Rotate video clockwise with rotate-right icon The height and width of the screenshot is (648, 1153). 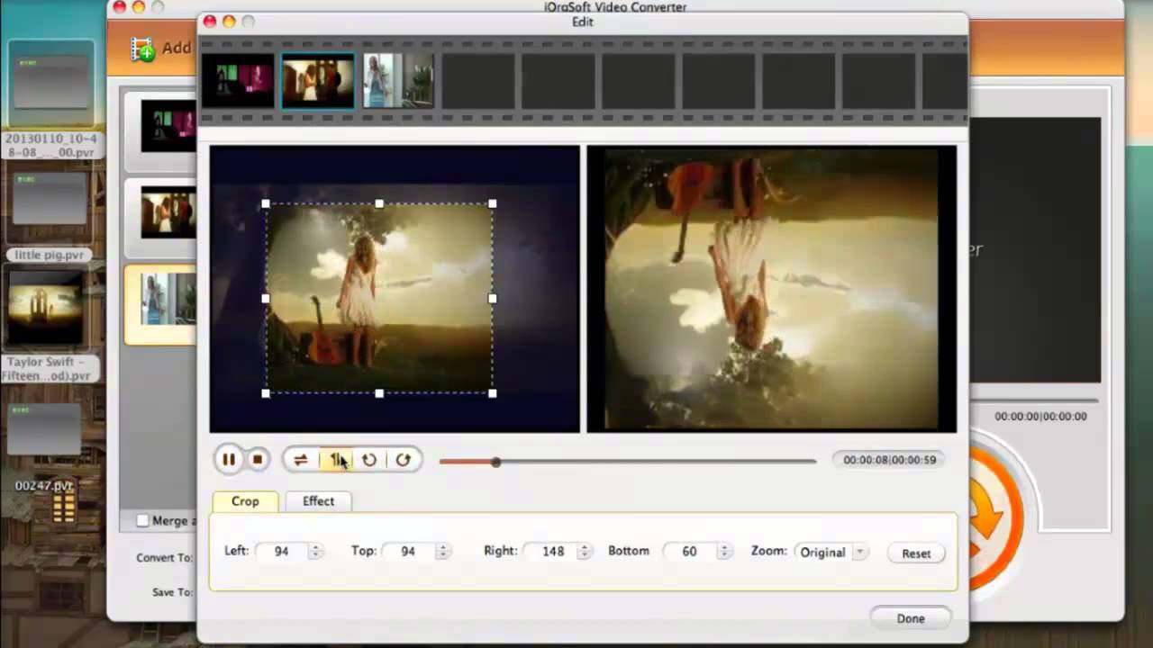click(403, 460)
